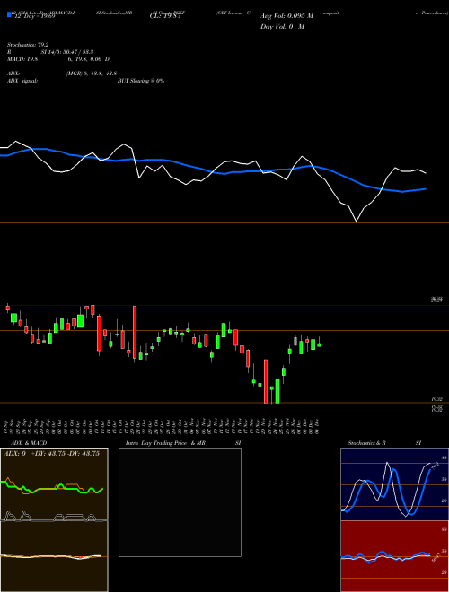Image resolution: width=449 pixels, height=592 pixels.
Task: Click the red RSI chart panel
Action: 394,556
